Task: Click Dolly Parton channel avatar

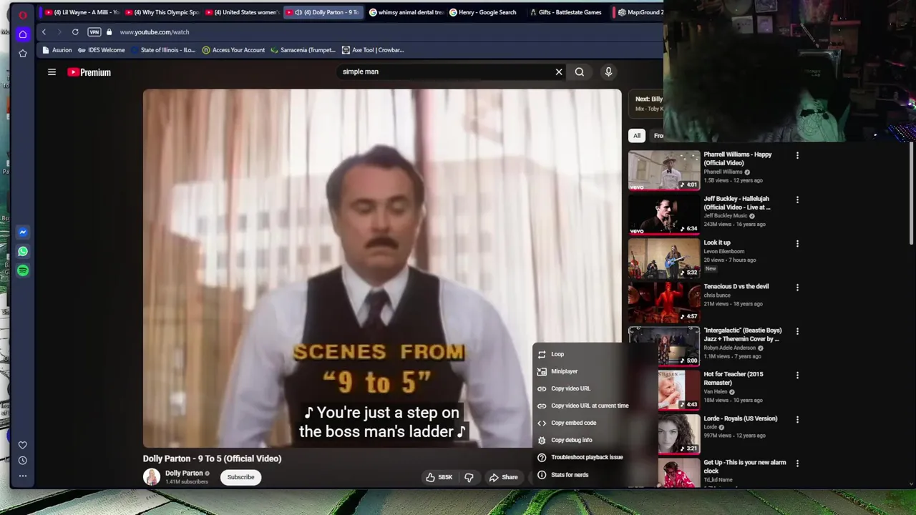Action: [152, 477]
